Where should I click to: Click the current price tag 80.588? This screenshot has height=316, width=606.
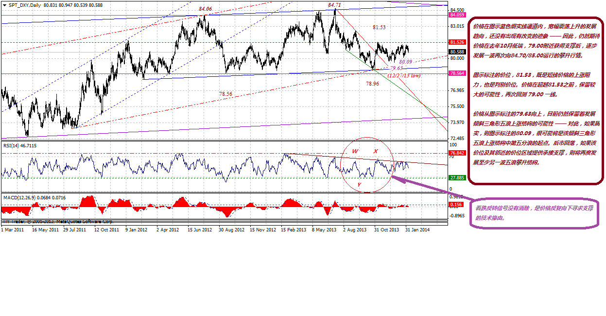(x=458, y=52)
